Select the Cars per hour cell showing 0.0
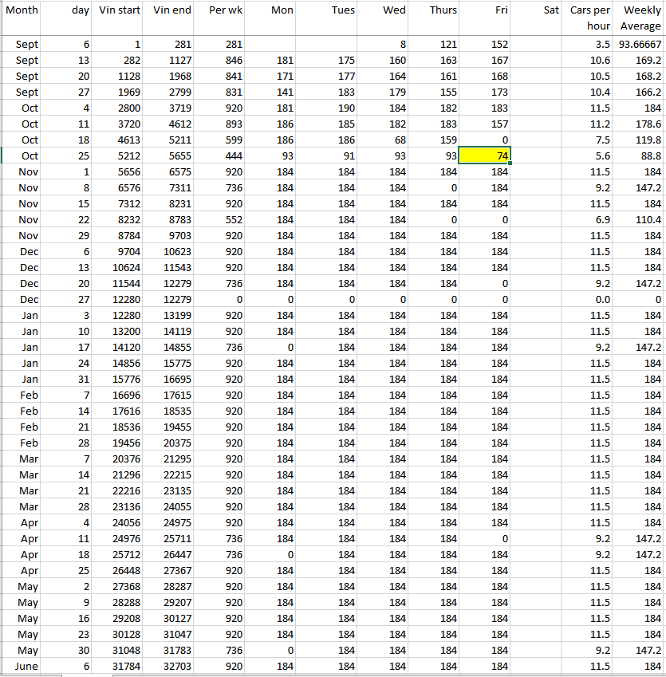 coord(589,299)
